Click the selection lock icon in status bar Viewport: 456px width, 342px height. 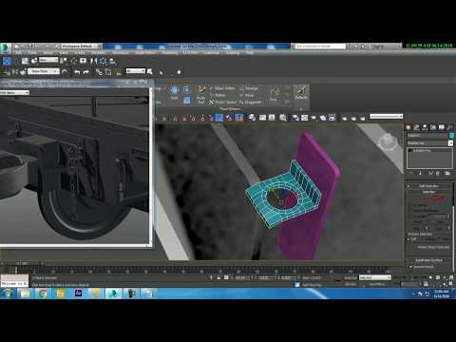(218, 277)
